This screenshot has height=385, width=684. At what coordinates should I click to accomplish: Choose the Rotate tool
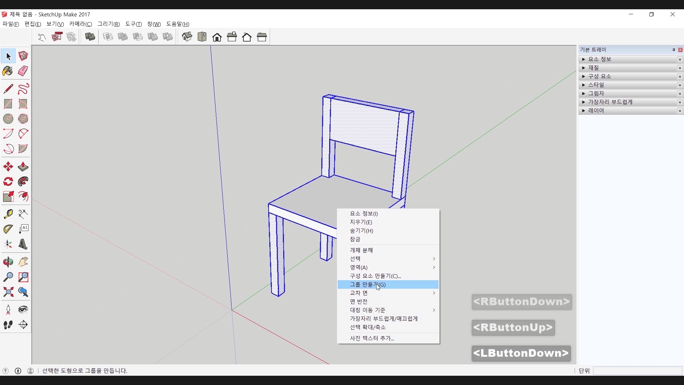tap(8, 182)
